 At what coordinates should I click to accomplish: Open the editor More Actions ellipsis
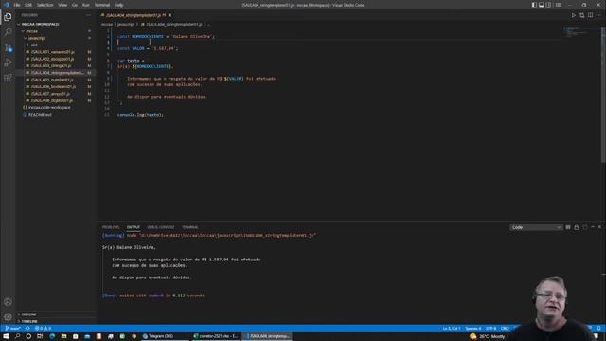coord(598,15)
